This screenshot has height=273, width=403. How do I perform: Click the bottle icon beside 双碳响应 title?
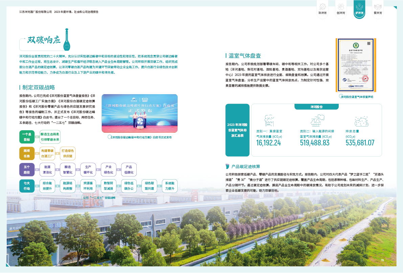(67, 39)
